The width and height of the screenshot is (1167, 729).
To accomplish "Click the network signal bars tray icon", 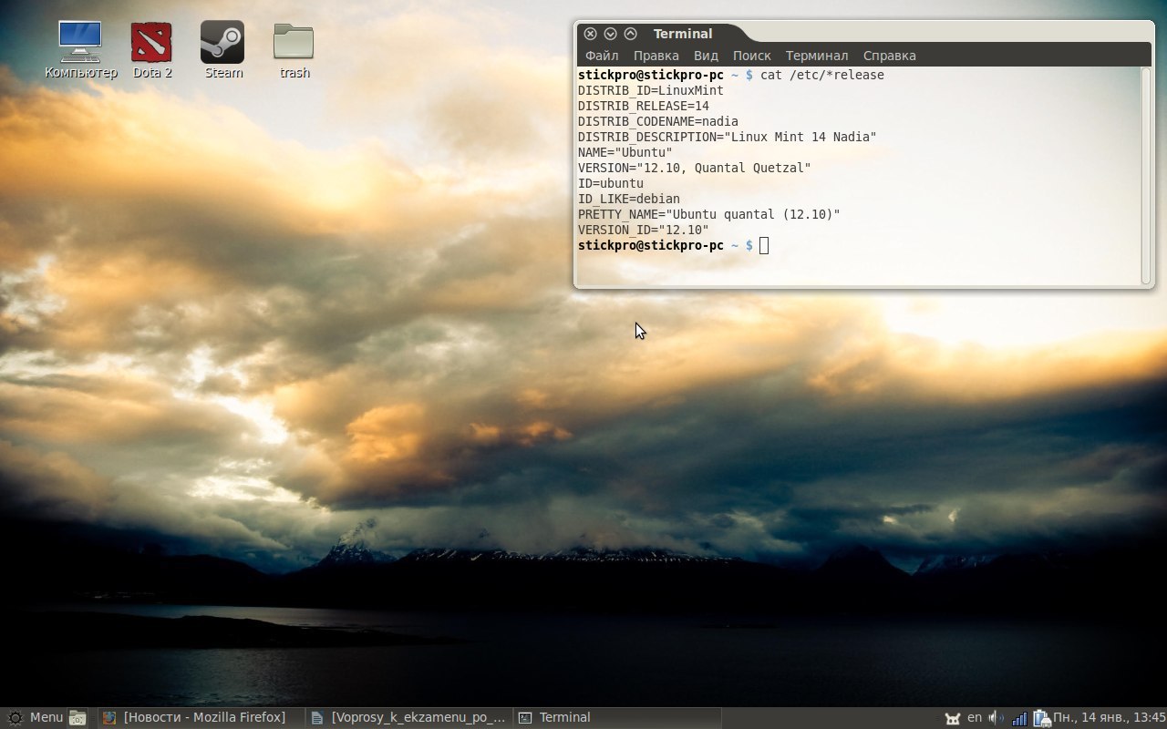I will point(1019,718).
